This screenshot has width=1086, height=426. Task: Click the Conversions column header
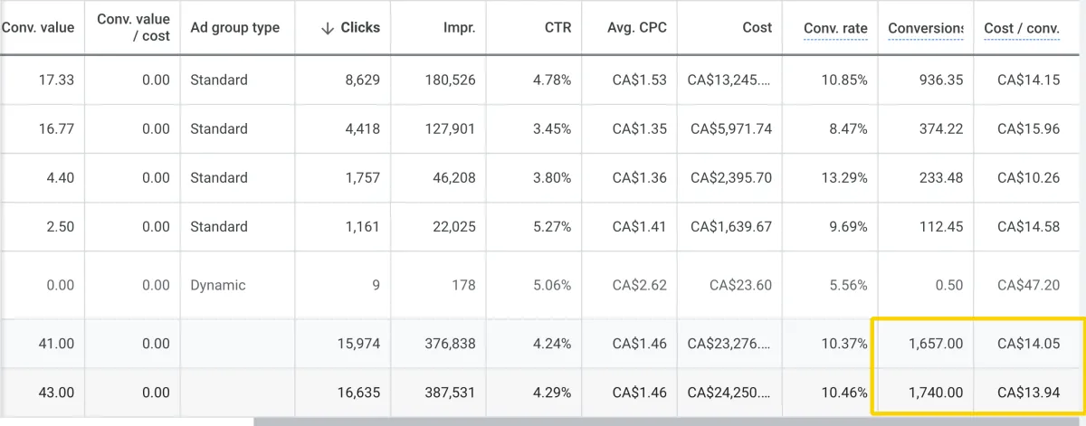(925, 29)
